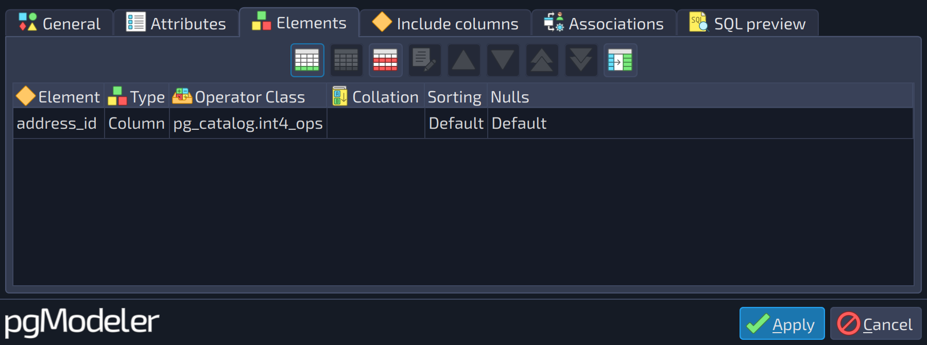Move the row up with the single up arrow
This screenshot has height=345, width=927.
[463, 60]
